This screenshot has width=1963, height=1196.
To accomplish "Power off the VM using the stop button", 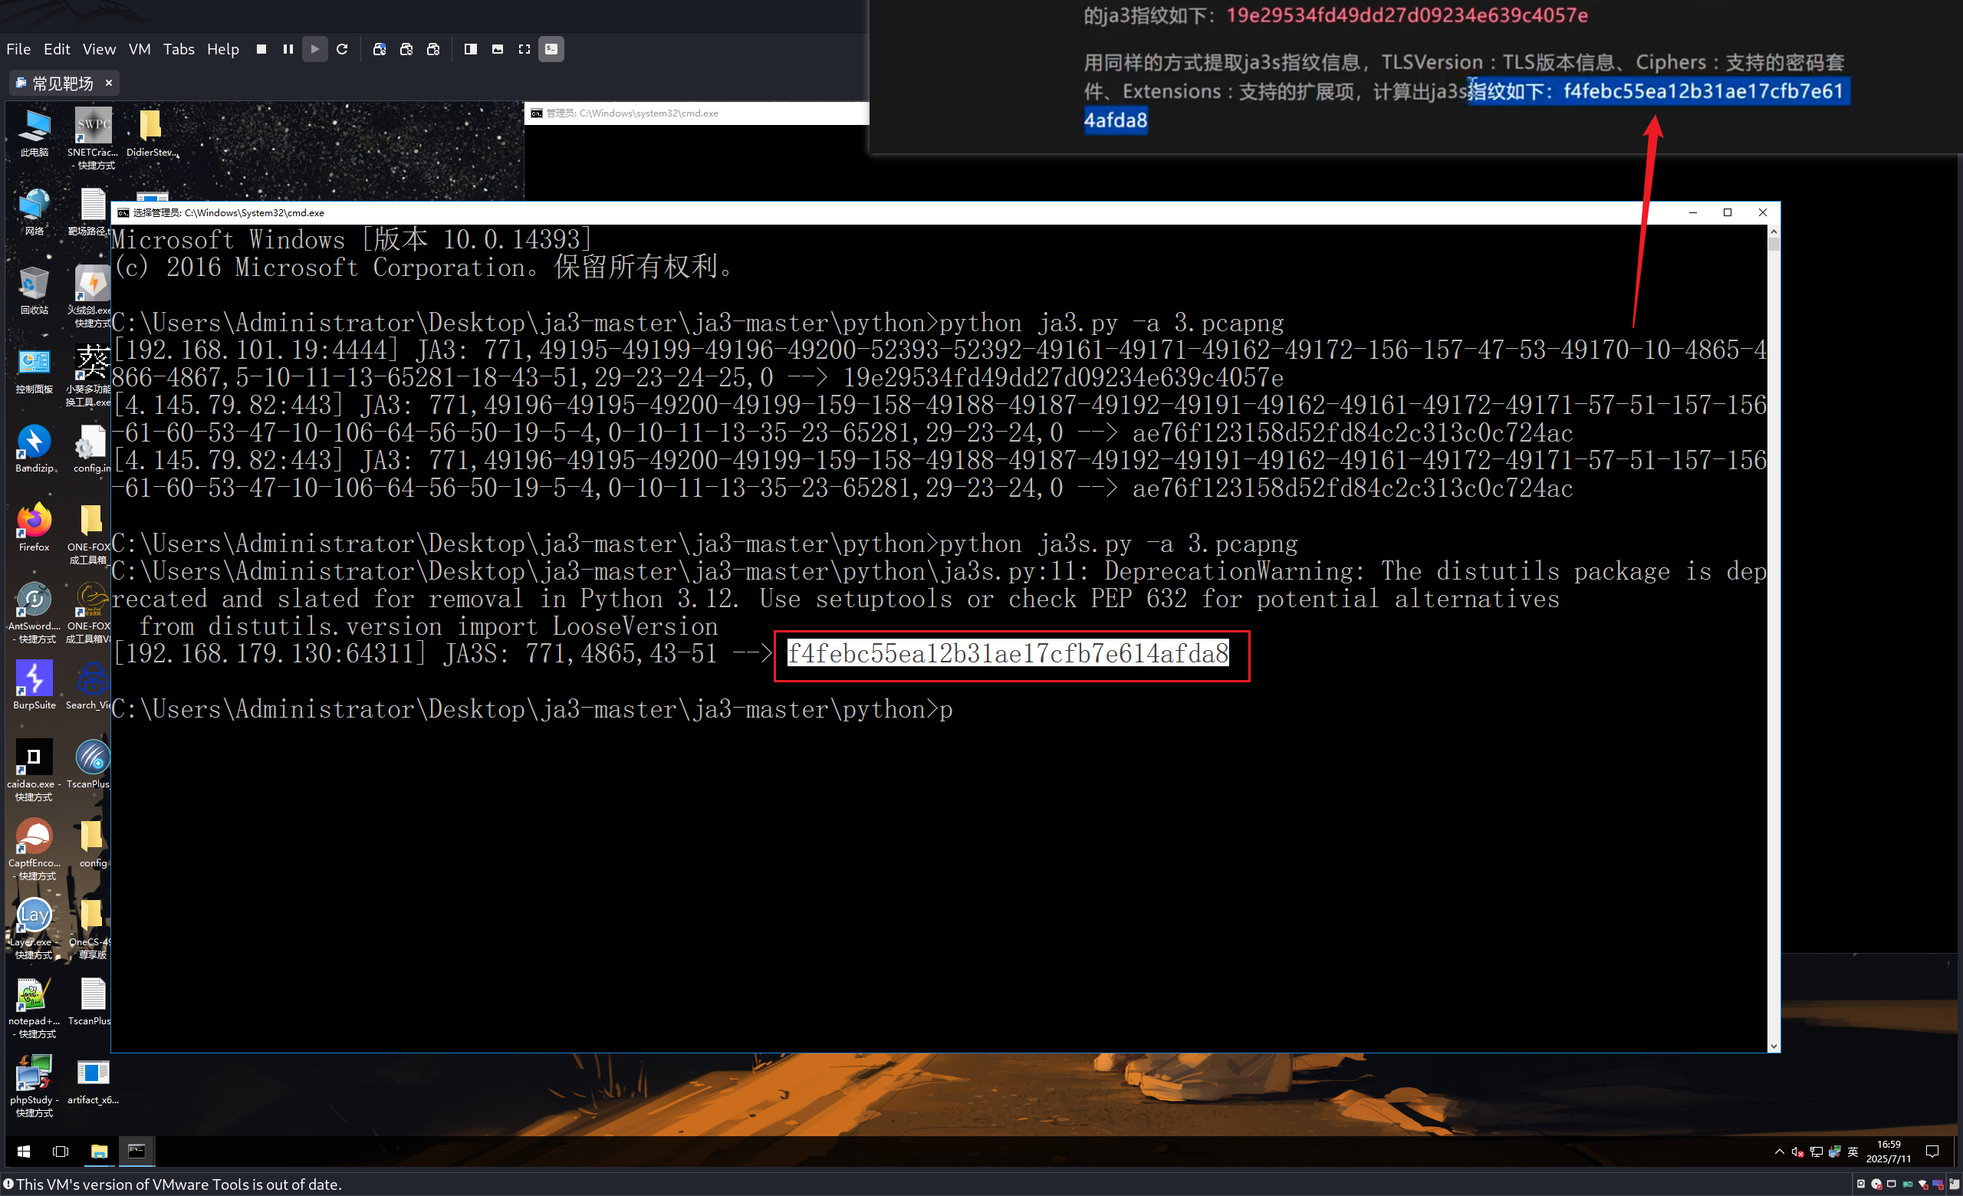I will (x=261, y=48).
